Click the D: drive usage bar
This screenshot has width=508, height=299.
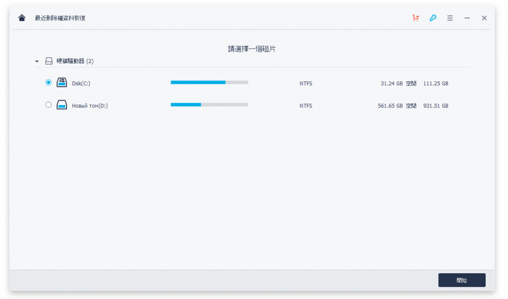[x=209, y=105]
